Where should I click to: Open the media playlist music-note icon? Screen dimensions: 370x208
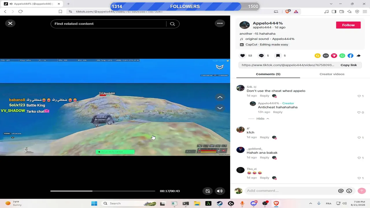[326, 12]
